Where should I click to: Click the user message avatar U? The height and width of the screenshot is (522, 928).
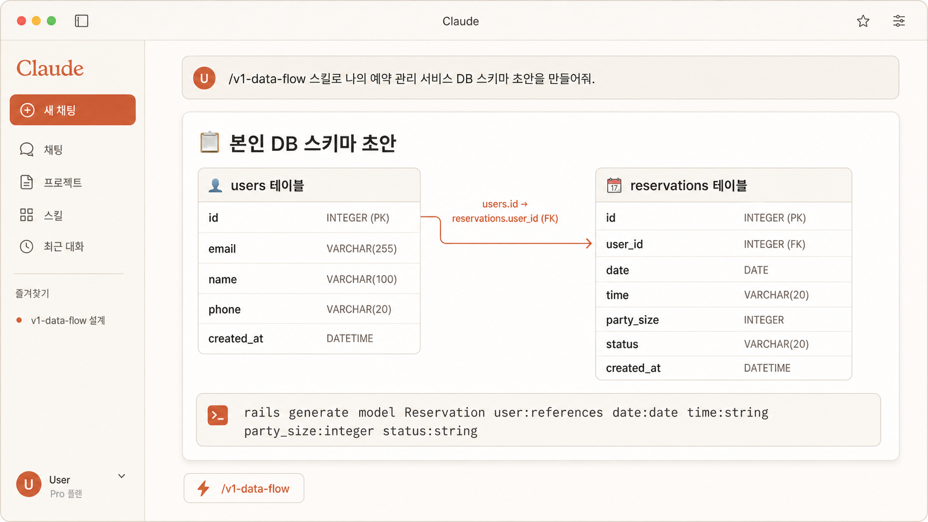(204, 78)
